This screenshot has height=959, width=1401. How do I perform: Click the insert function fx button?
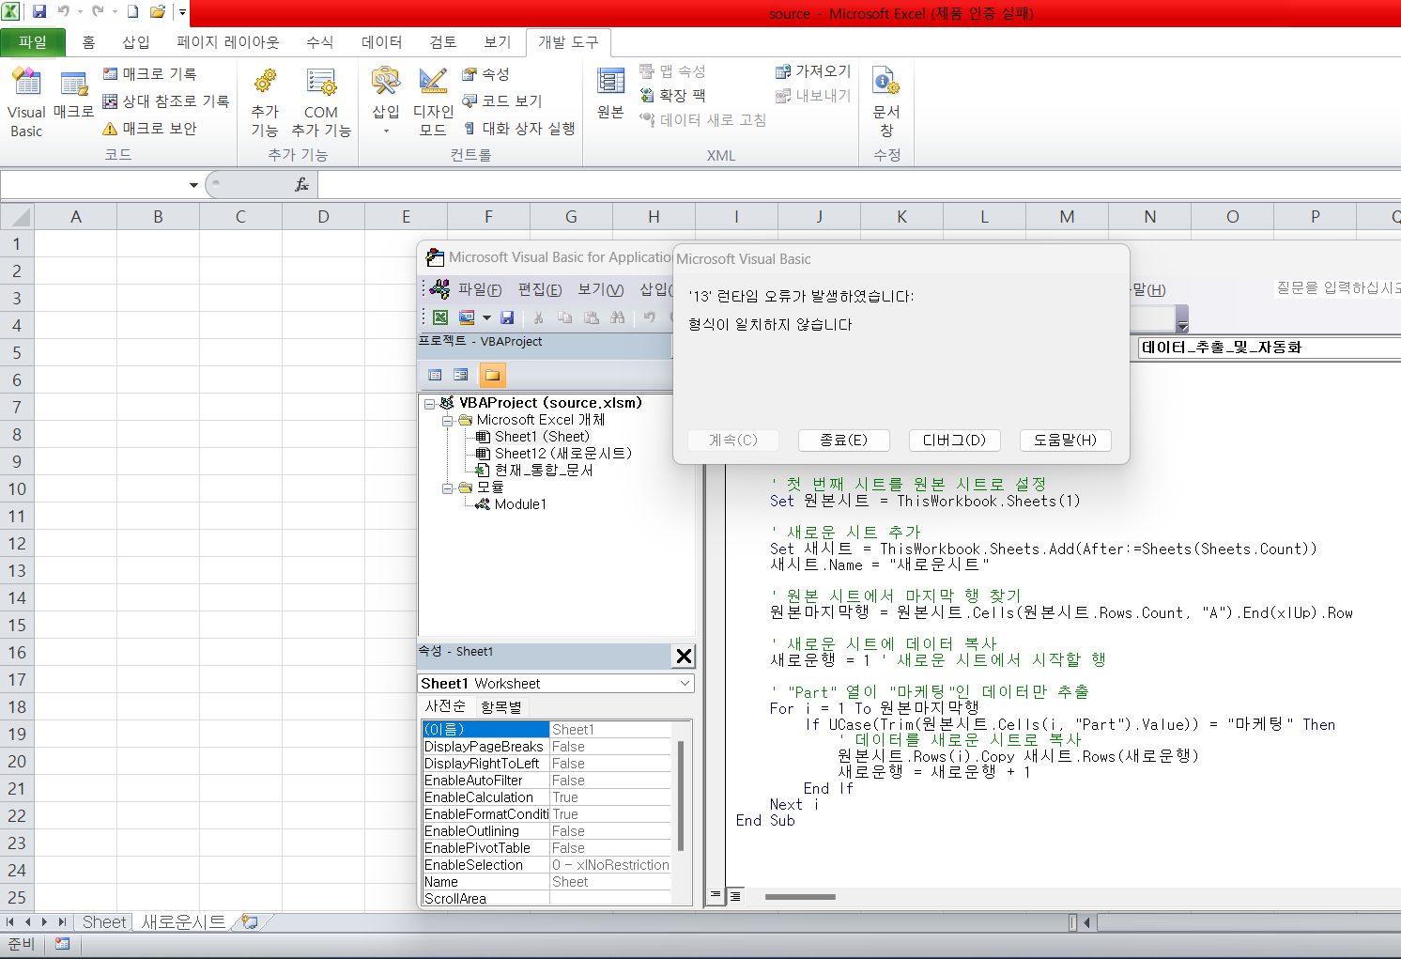(301, 184)
